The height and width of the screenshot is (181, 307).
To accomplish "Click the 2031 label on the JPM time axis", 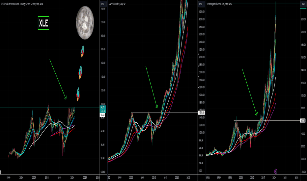I will (x=285, y=178).
